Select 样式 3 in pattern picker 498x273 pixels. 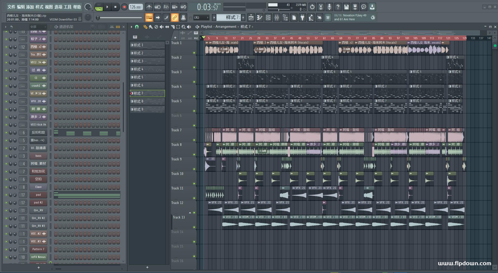(147, 61)
